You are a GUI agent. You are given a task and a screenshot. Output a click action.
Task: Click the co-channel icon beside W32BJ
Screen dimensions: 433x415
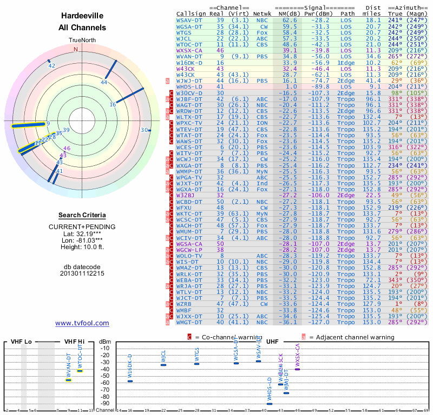(x=171, y=196)
